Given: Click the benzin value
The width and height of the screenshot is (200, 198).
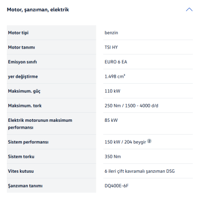Looking at the screenshot, I should [x=111, y=33].
